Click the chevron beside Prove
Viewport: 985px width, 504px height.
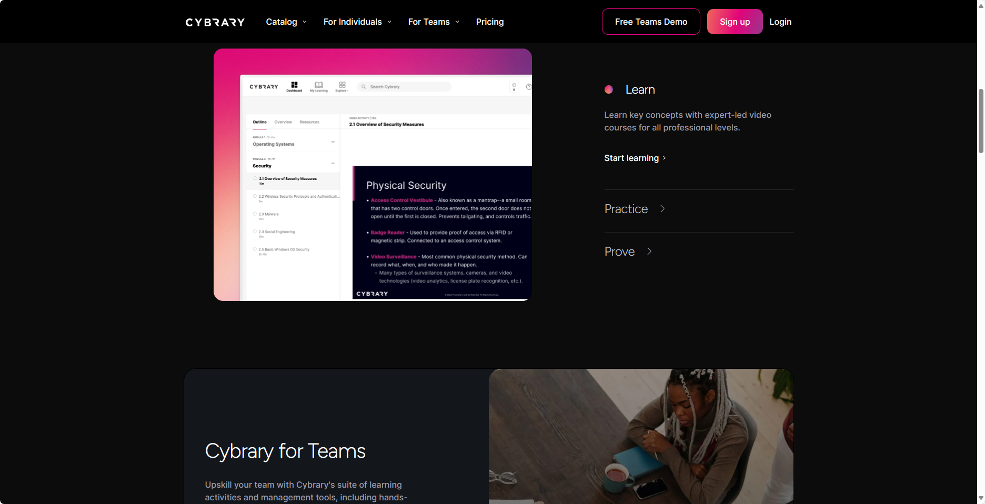(x=649, y=251)
